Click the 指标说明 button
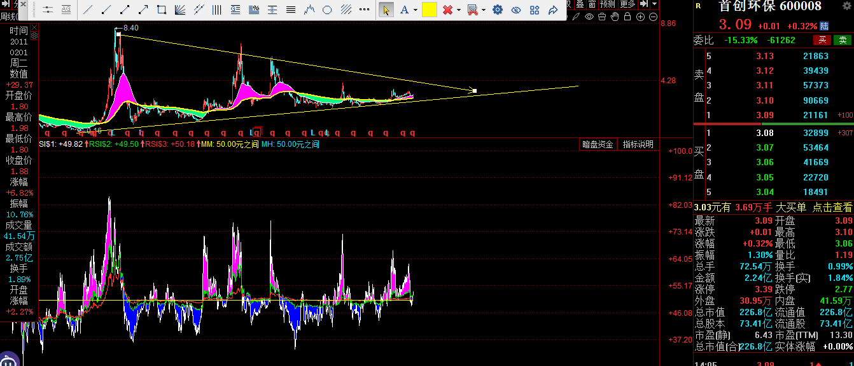 pos(638,144)
